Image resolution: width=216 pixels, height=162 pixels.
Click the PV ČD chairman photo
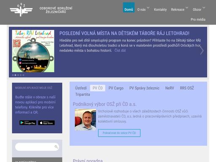tap(86, 120)
